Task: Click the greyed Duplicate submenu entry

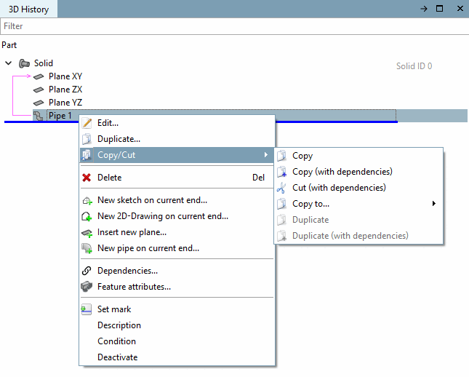Action: coord(358,220)
